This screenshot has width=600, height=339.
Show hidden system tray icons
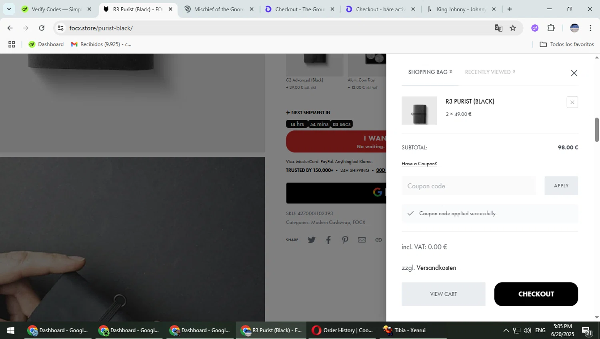point(506,330)
